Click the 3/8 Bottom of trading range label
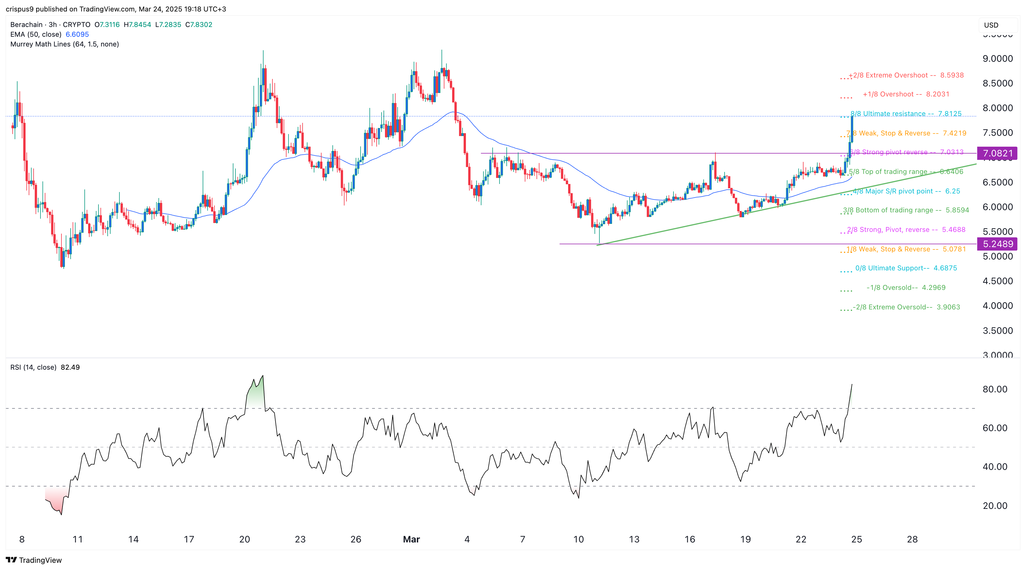 [x=906, y=210]
